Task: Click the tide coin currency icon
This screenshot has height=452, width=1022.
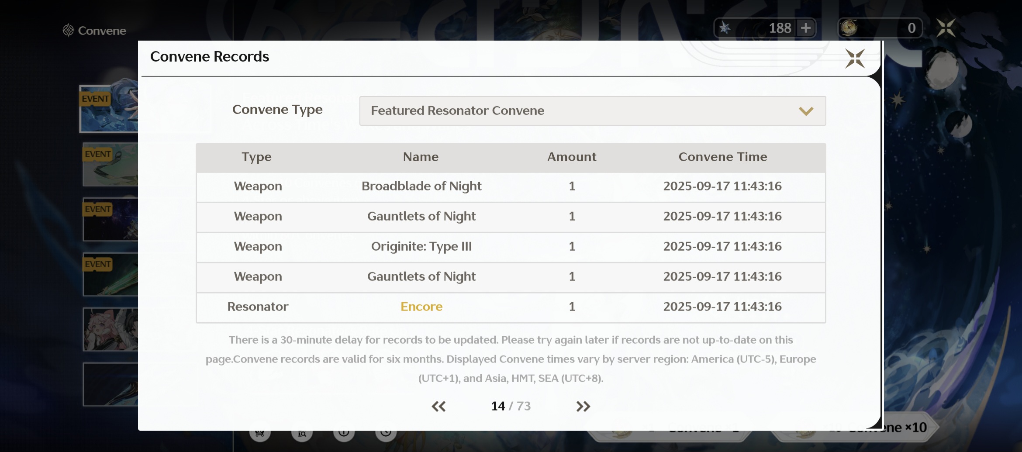Action: pyautogui.click(x=849, y=28)
